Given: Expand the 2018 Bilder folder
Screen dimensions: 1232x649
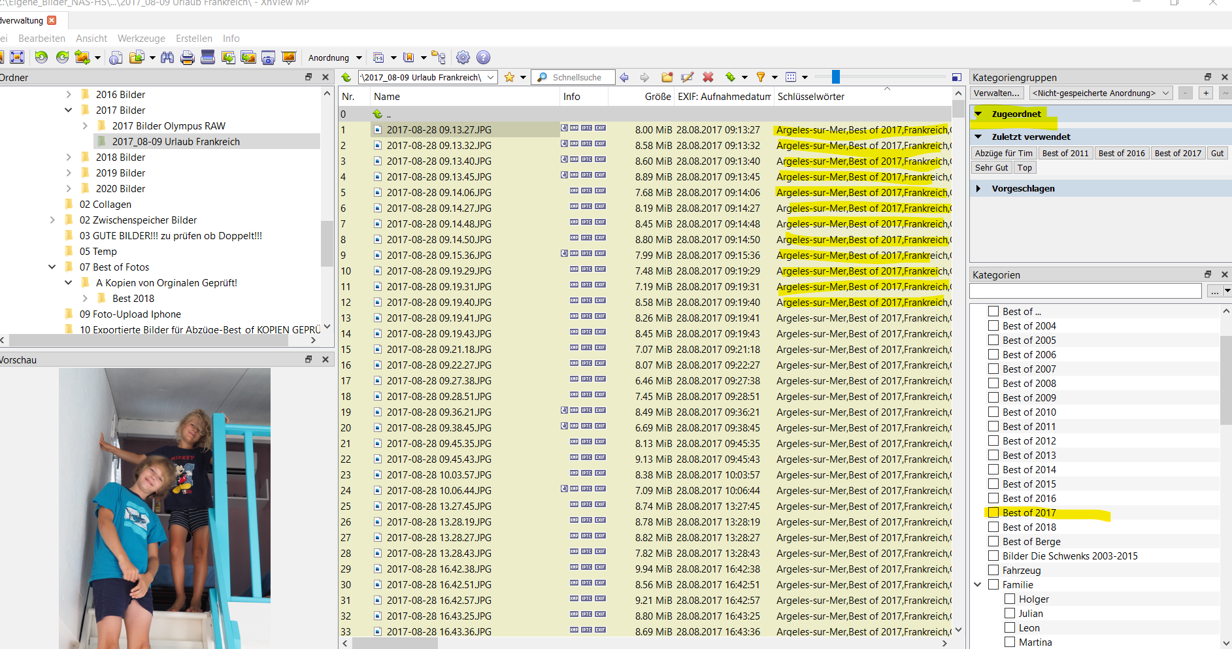Looking at the screenshot, I should point(69,158).
